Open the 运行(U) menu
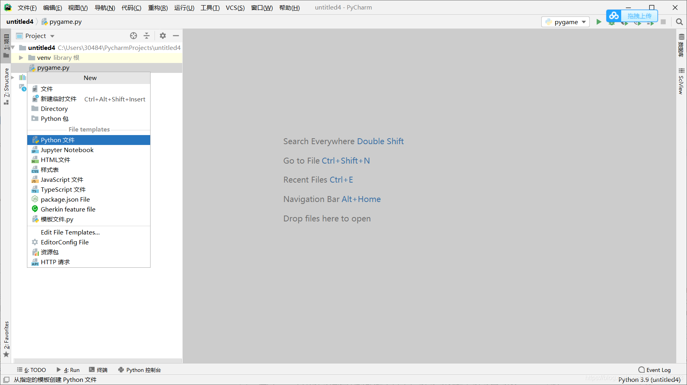687x385 pixels. click(x=184, y=8)
